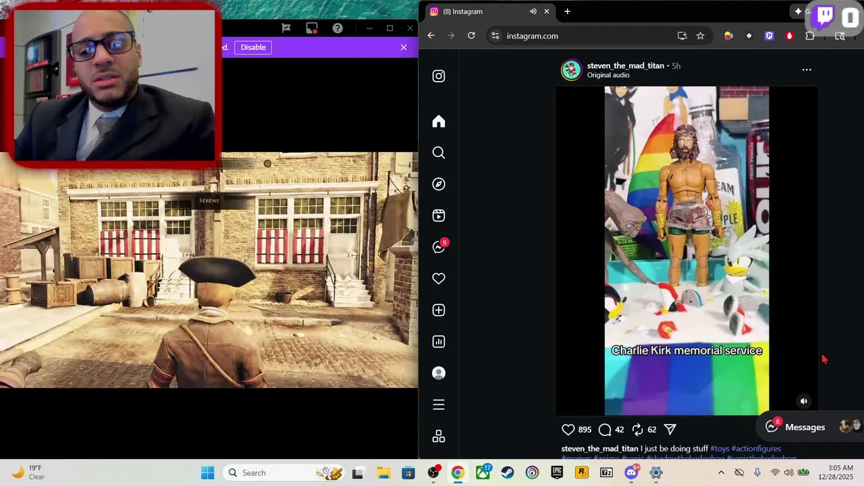Click the taskbar Search box

[x=283, y=473]
